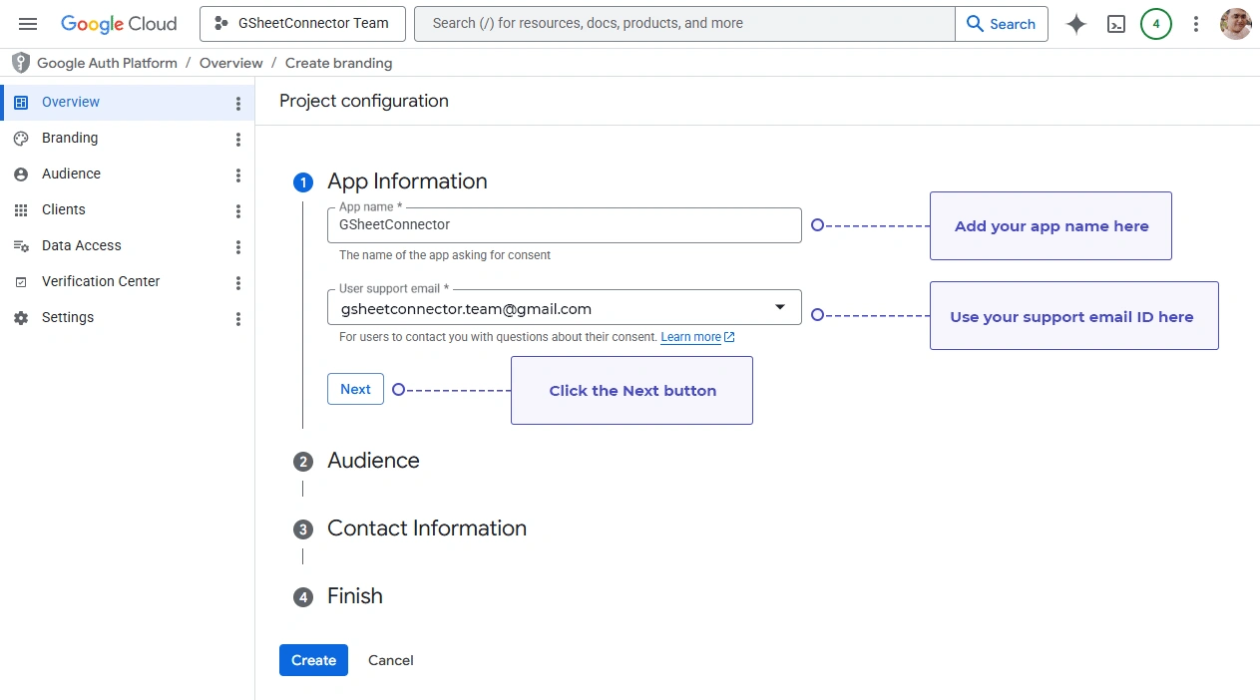The image size is (1260, 700).
Task: Click the Overview dashboard icon in sidebar
Action: tap(21, 103)
